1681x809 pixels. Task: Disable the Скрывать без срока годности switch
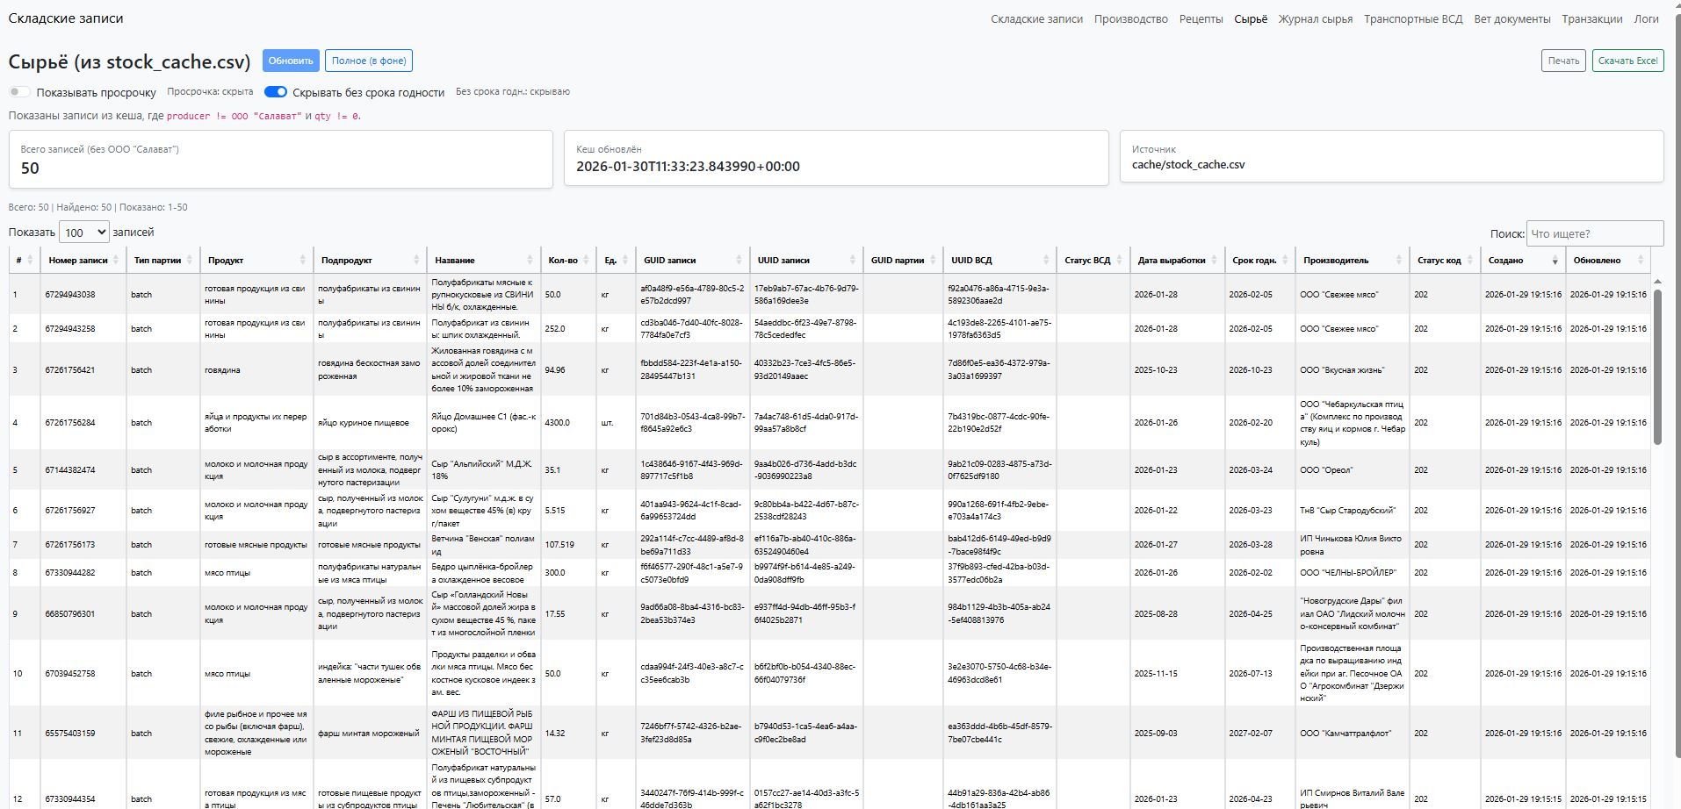[276, 92]
